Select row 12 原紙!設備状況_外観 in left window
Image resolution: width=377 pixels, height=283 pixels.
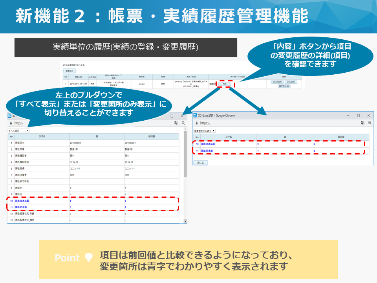click(x=93, y=214)
